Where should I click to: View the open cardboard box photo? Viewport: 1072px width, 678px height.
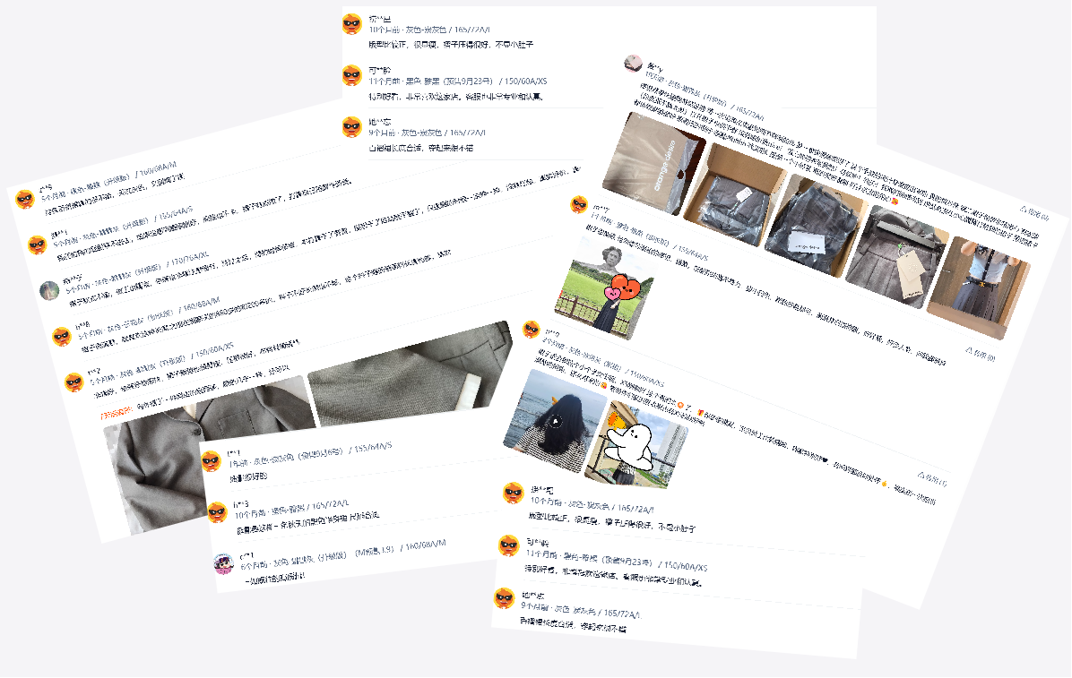(734, 194)
